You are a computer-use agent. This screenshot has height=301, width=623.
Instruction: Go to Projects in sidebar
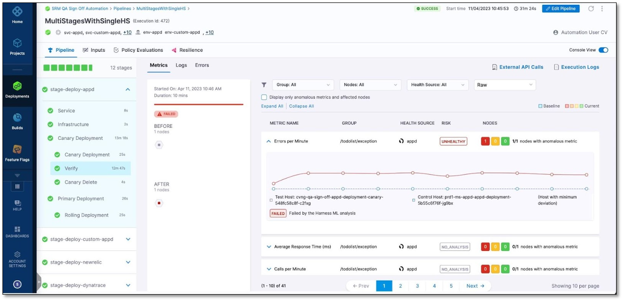[x=17, y=46]
